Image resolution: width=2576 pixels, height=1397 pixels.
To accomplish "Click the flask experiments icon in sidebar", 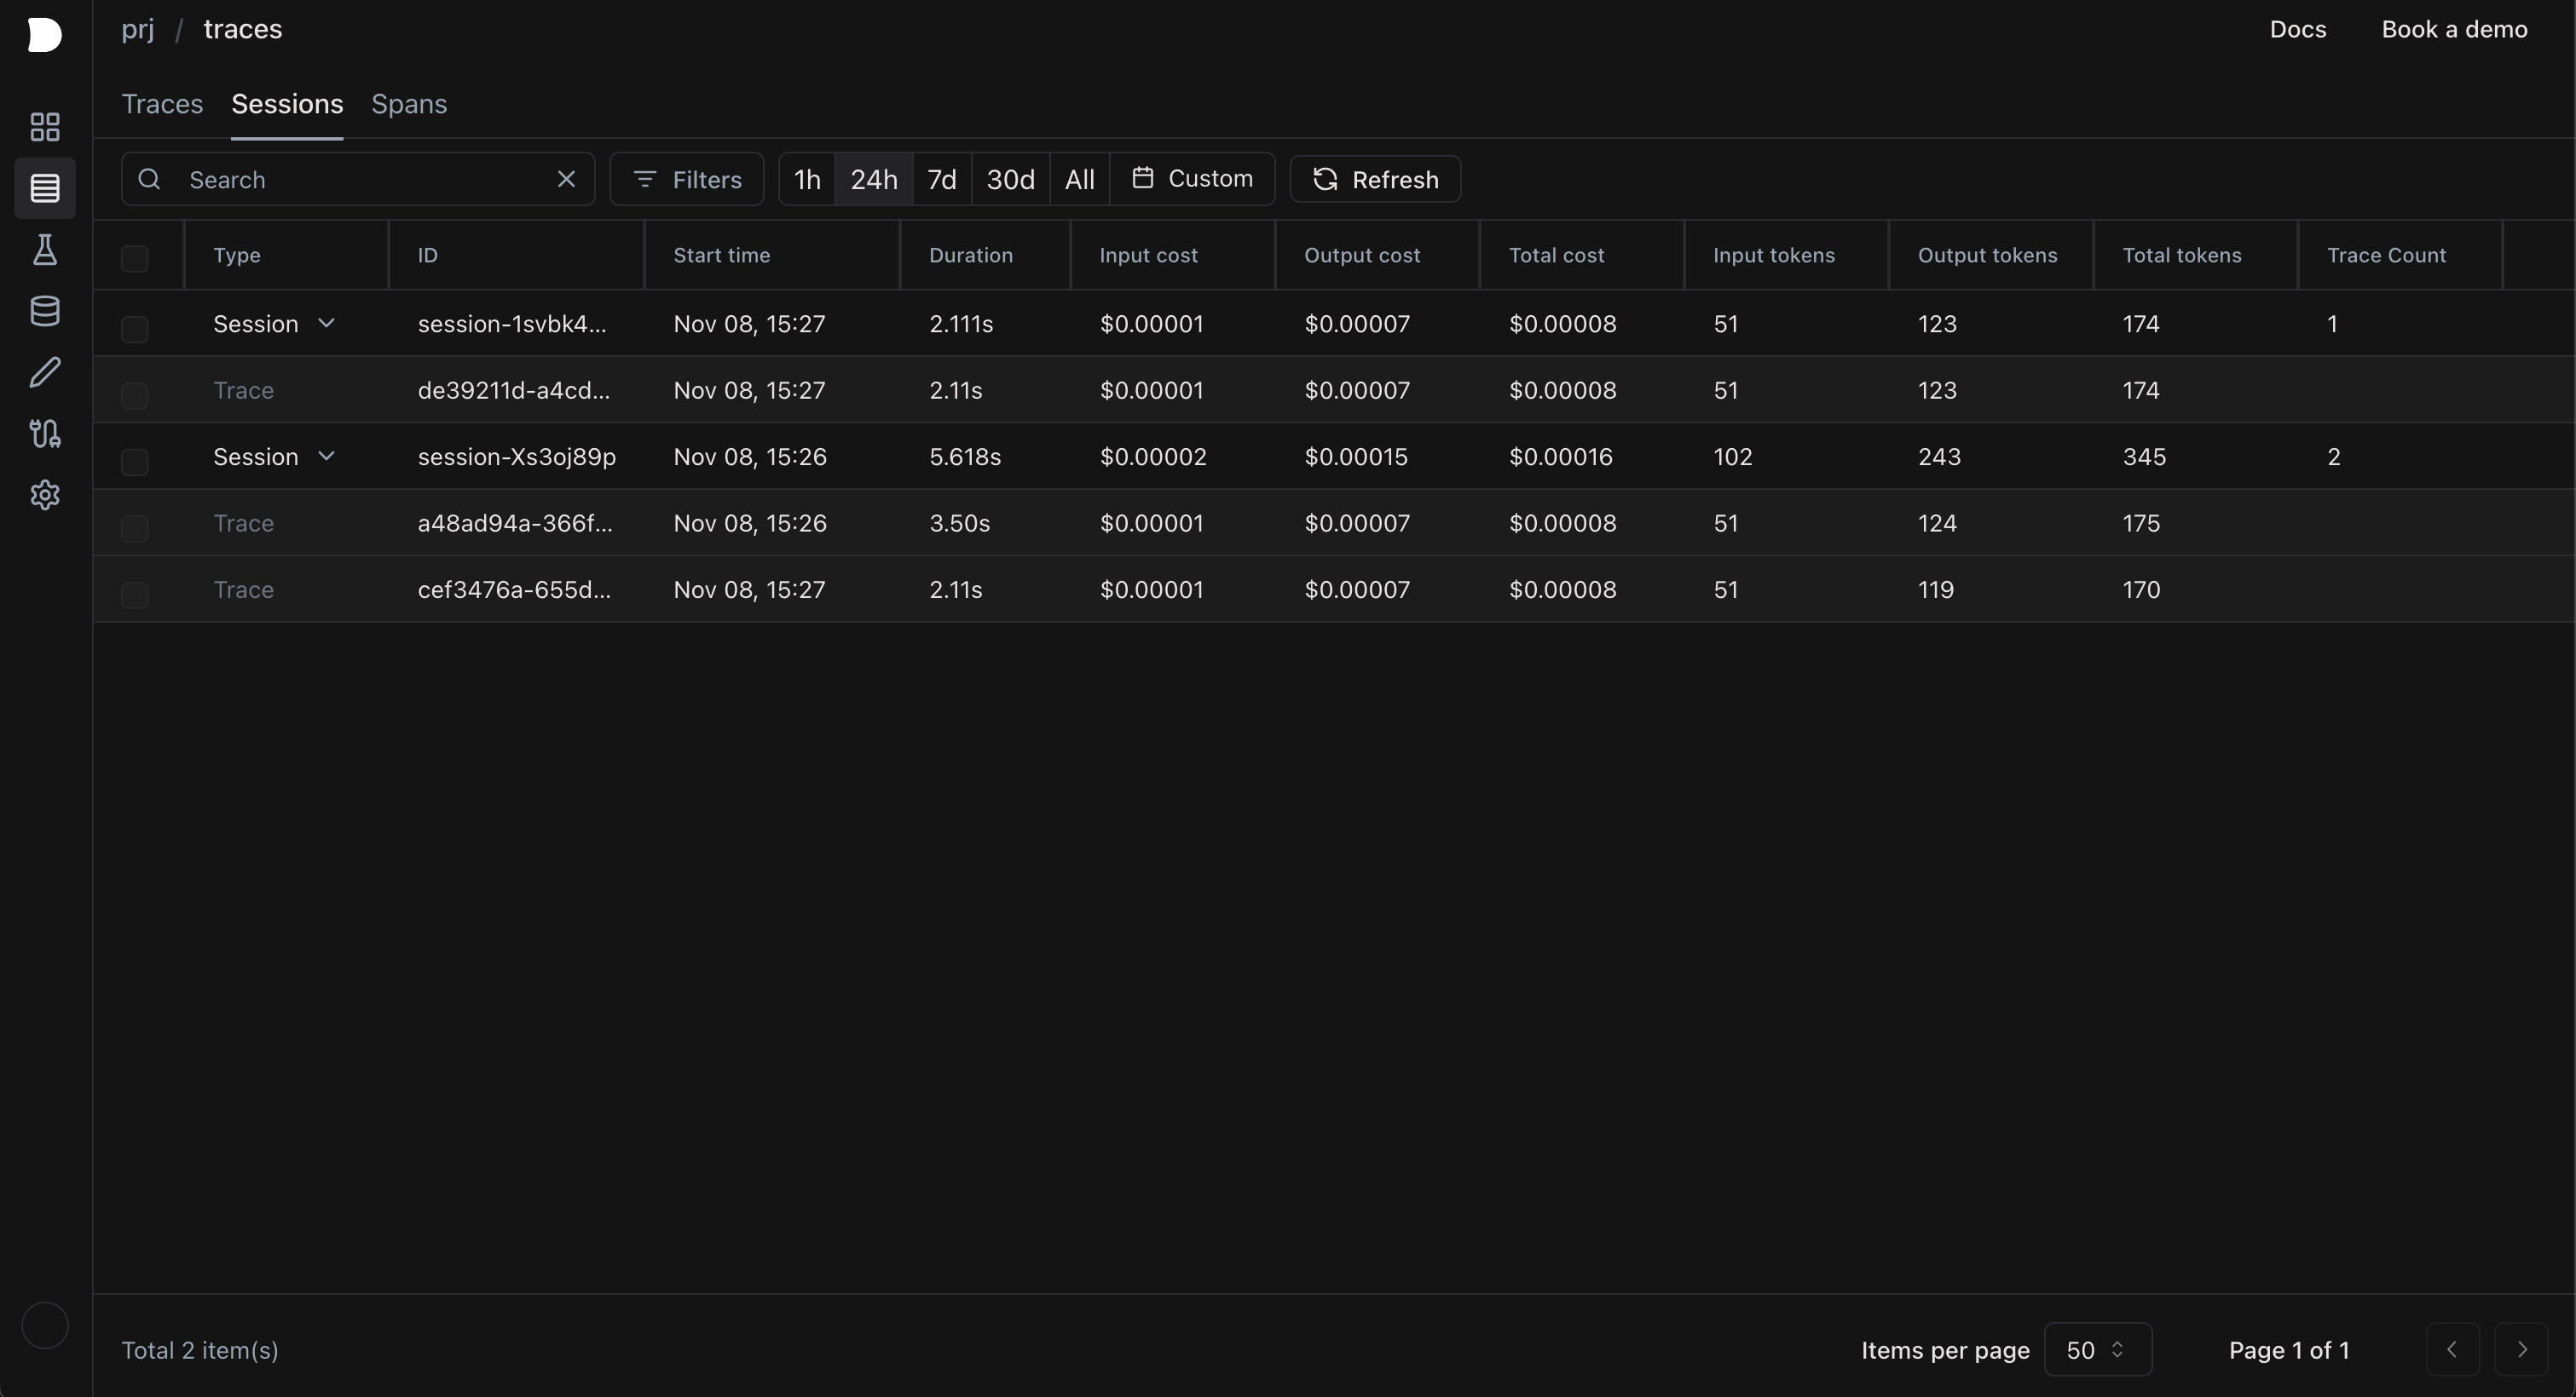I will 45,250.
